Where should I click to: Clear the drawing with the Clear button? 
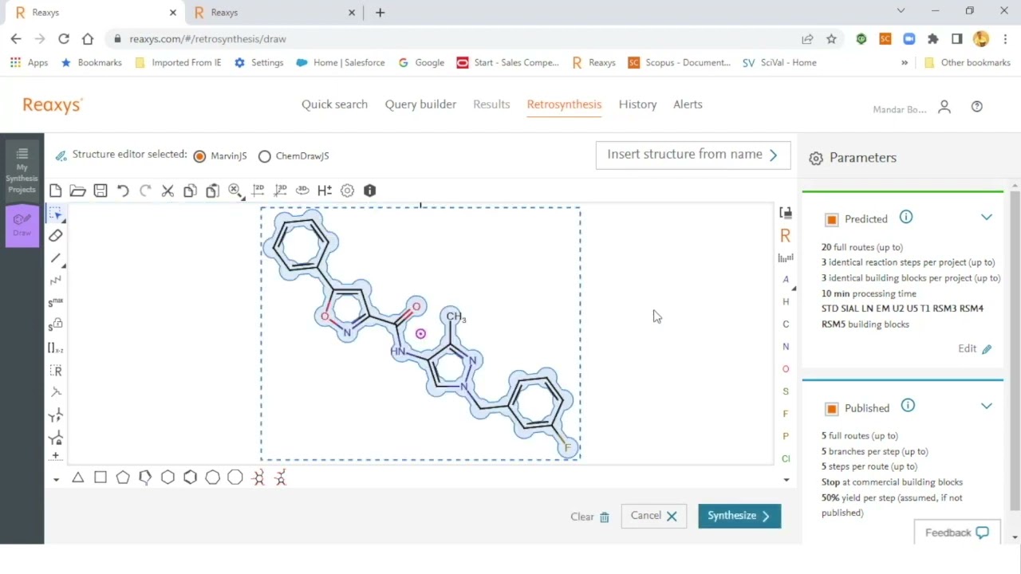pos(590,517)
